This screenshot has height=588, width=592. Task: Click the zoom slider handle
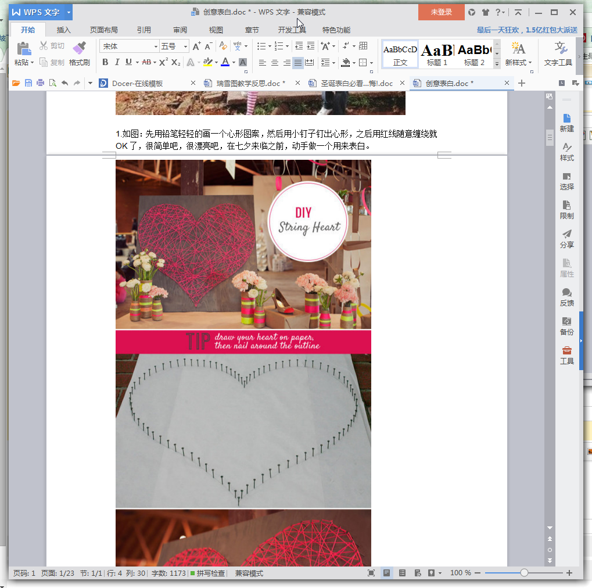point(524,573)
